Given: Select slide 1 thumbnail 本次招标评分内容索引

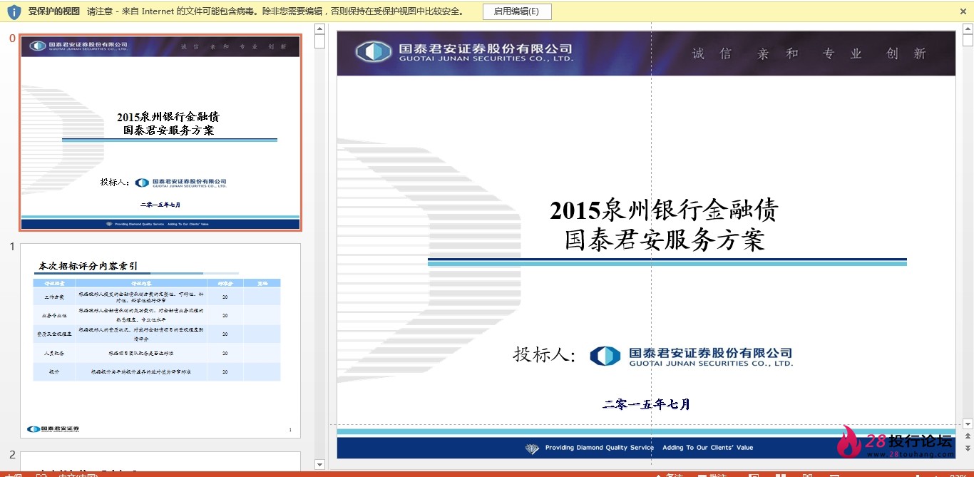Looking at the screenshot, I should click(160, 340).
